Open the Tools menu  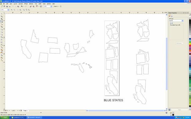click(44, 4)
